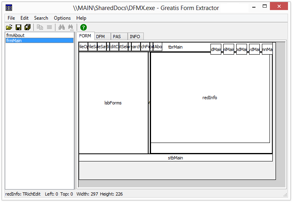The image size is (292, 202).
Task: Select the redInfo component in form preview
Action: pyautogui.click(x=210, y=98)
